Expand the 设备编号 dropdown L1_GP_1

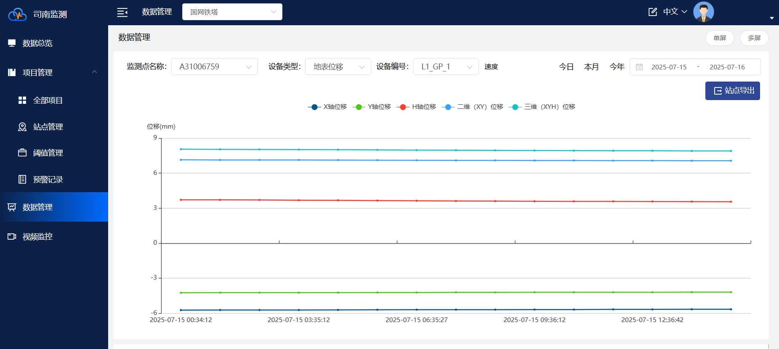446,67
